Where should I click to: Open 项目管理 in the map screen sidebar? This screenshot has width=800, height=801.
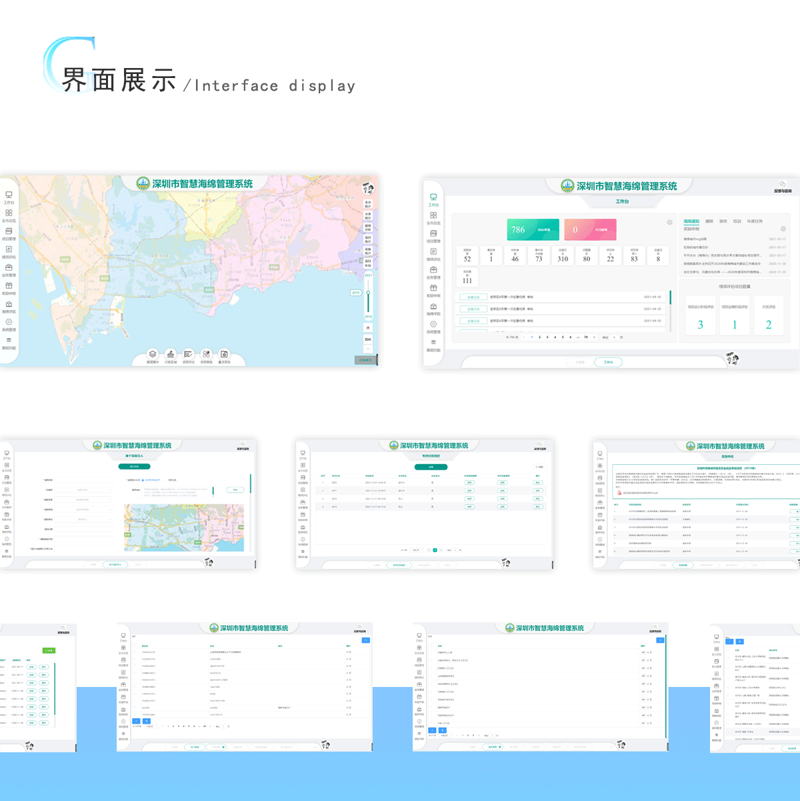coord(9,234)
